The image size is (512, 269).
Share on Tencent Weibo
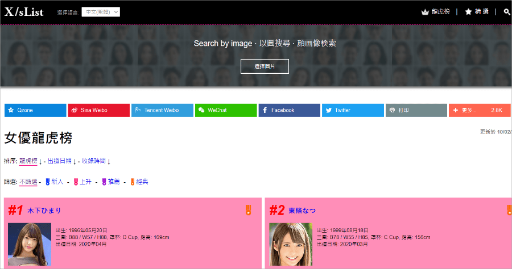pos(162,110)
